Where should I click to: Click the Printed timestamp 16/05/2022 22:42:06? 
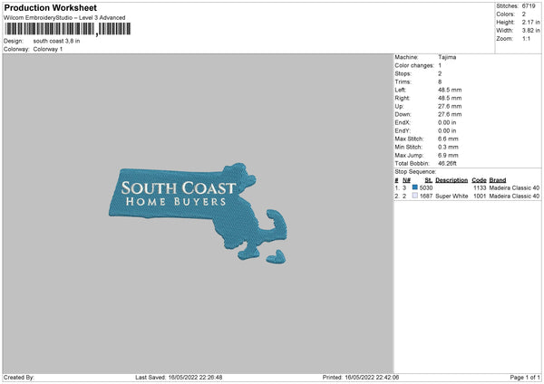[372, 378]
